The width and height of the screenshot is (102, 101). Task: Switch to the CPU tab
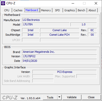pos(7,10)
